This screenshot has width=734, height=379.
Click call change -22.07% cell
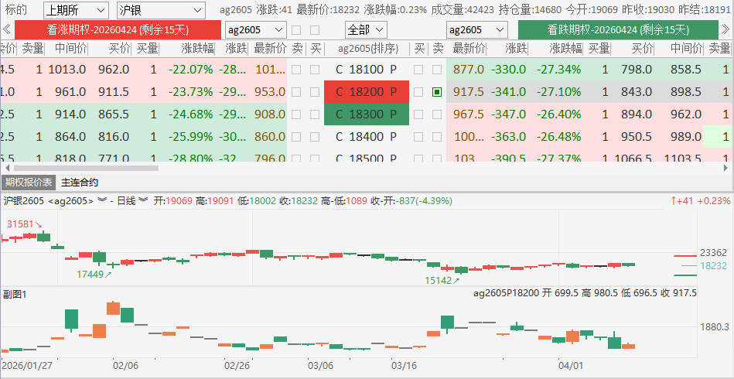click(191, 70)
